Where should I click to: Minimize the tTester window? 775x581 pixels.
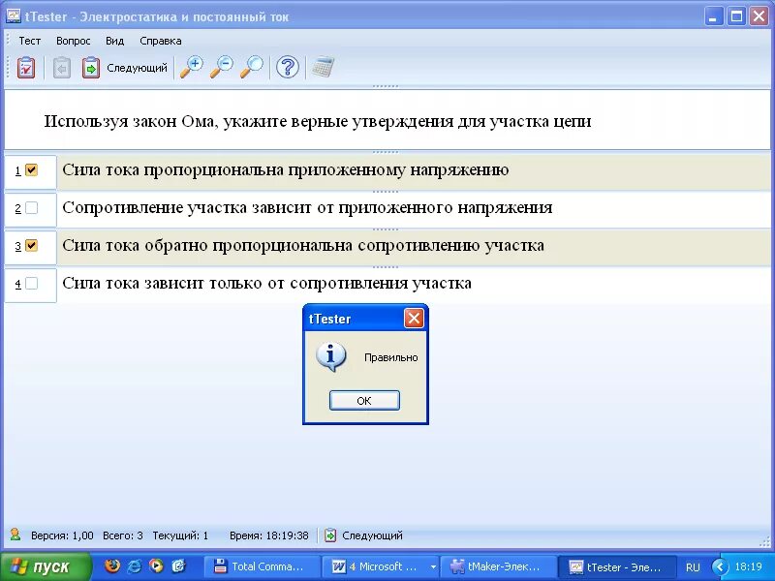tap(713, 16)
